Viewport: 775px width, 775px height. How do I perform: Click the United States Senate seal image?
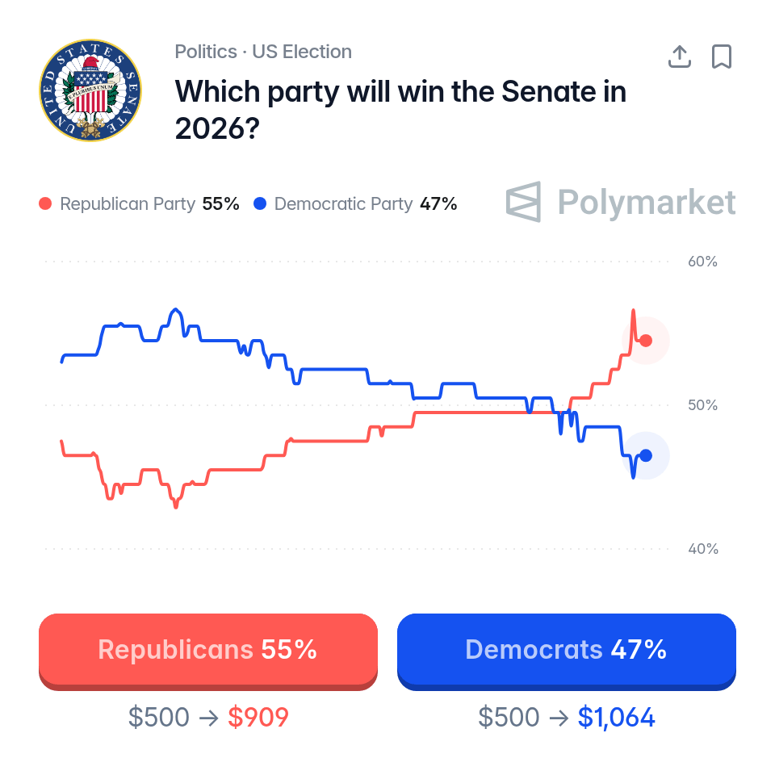[90, 90]
